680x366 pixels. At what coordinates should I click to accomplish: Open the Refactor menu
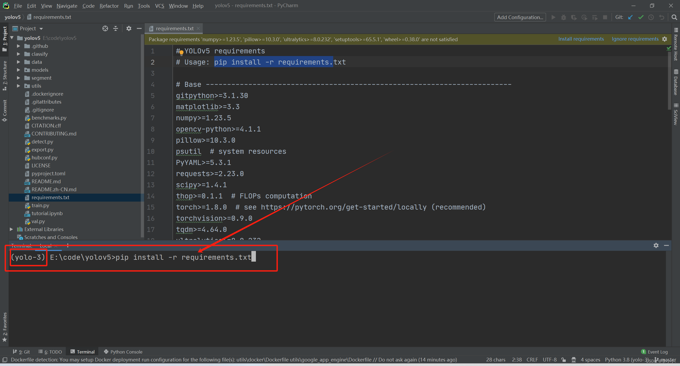109,6
